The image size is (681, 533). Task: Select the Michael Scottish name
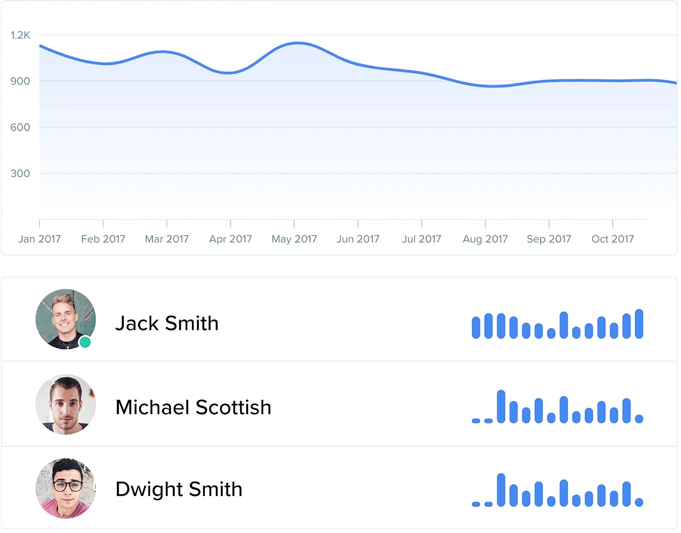[193, 407]
